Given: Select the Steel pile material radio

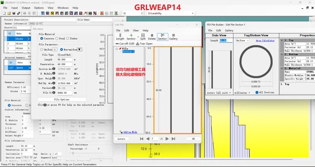Looking at the screenshot, I should tap(57, 38).
